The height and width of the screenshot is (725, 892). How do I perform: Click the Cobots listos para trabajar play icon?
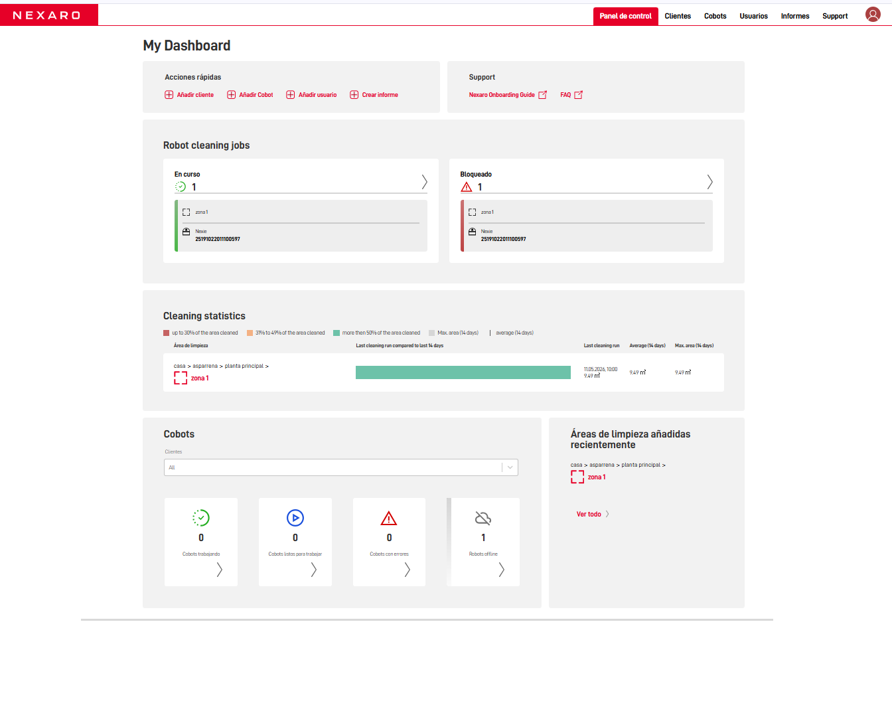295,518
